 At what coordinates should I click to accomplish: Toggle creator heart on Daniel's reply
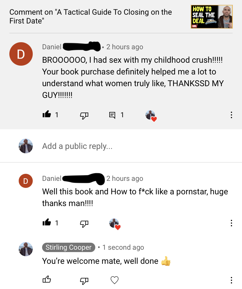click(115, 224)
